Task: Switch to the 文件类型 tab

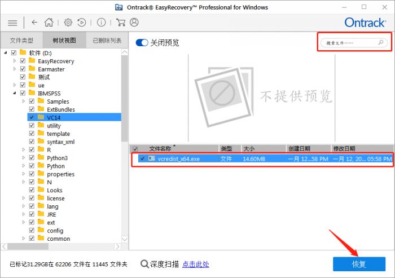Action: (21, 40)
